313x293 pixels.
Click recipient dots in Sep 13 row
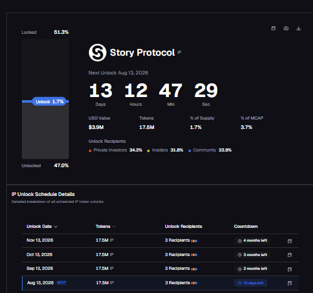pos(194,269)
